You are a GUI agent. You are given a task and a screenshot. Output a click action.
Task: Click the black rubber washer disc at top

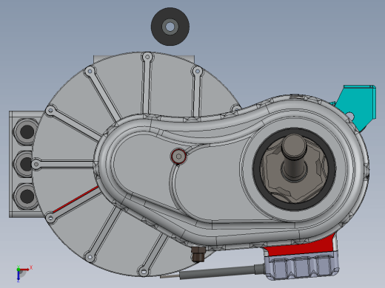(x=170, y=27)
